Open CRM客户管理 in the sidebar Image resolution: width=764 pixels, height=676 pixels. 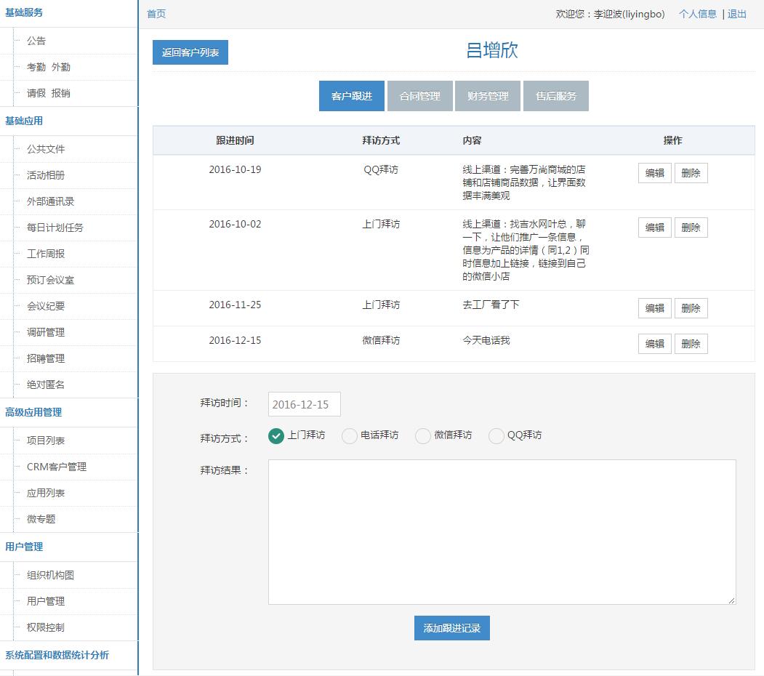(57, 467)
